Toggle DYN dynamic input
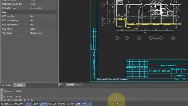 78,104
